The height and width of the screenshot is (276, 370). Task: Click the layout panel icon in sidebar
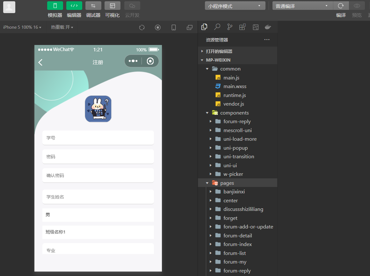pos(256,27)
